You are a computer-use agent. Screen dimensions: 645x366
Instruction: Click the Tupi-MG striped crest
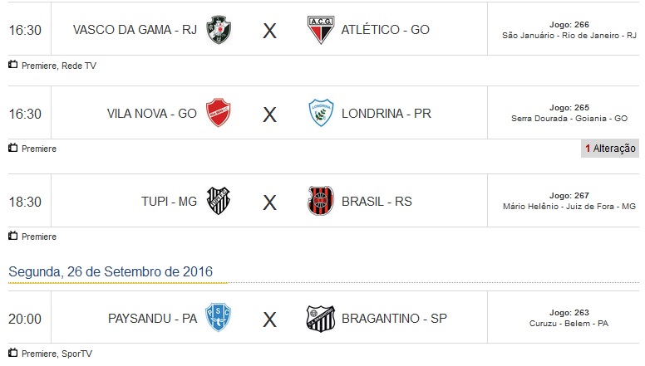(219, 201)
